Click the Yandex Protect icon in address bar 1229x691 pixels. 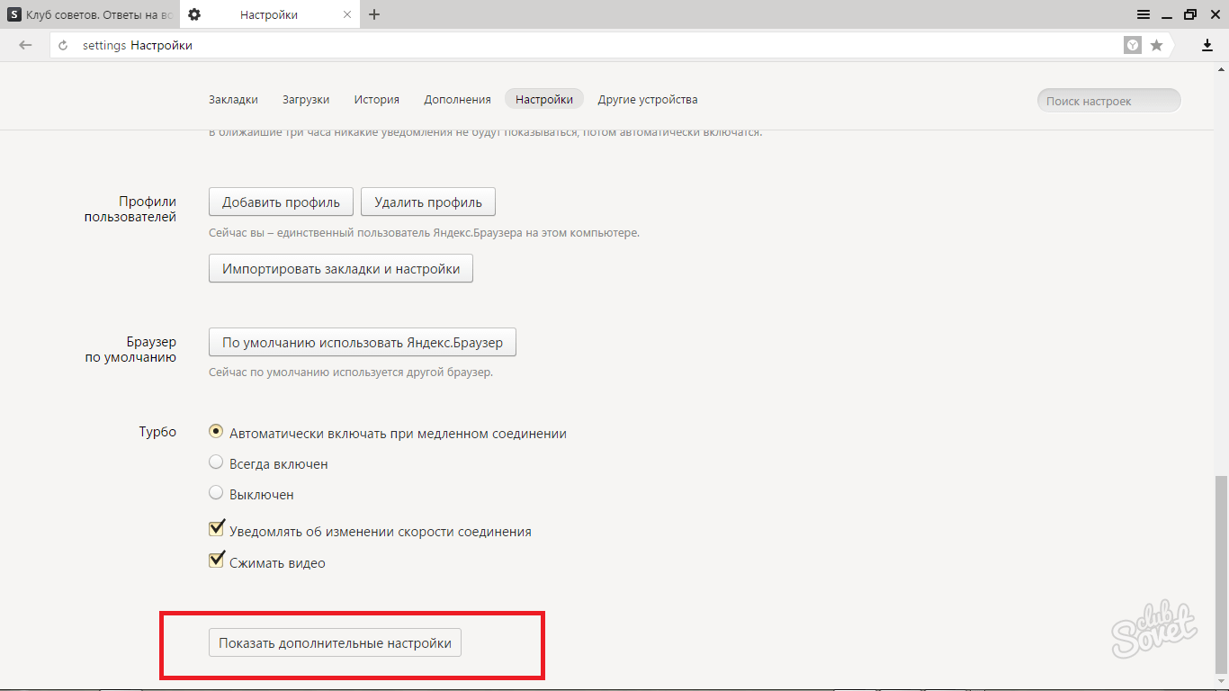tap(1133, 45)
